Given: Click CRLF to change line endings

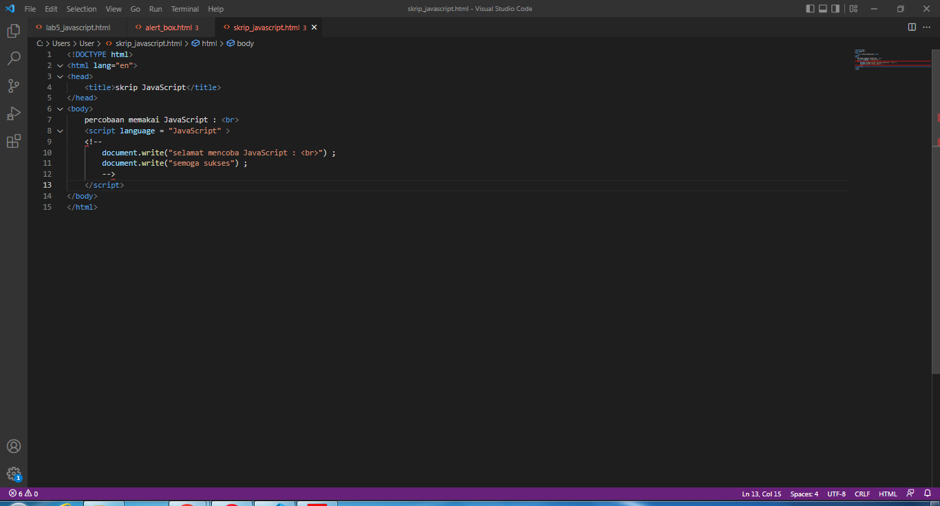Looking at the screenshot, I should click(862, 494).
